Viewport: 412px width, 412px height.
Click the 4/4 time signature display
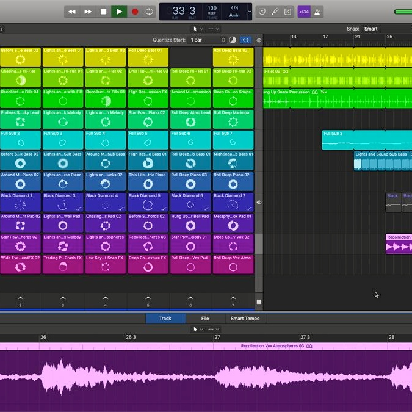tap(234, 8)
